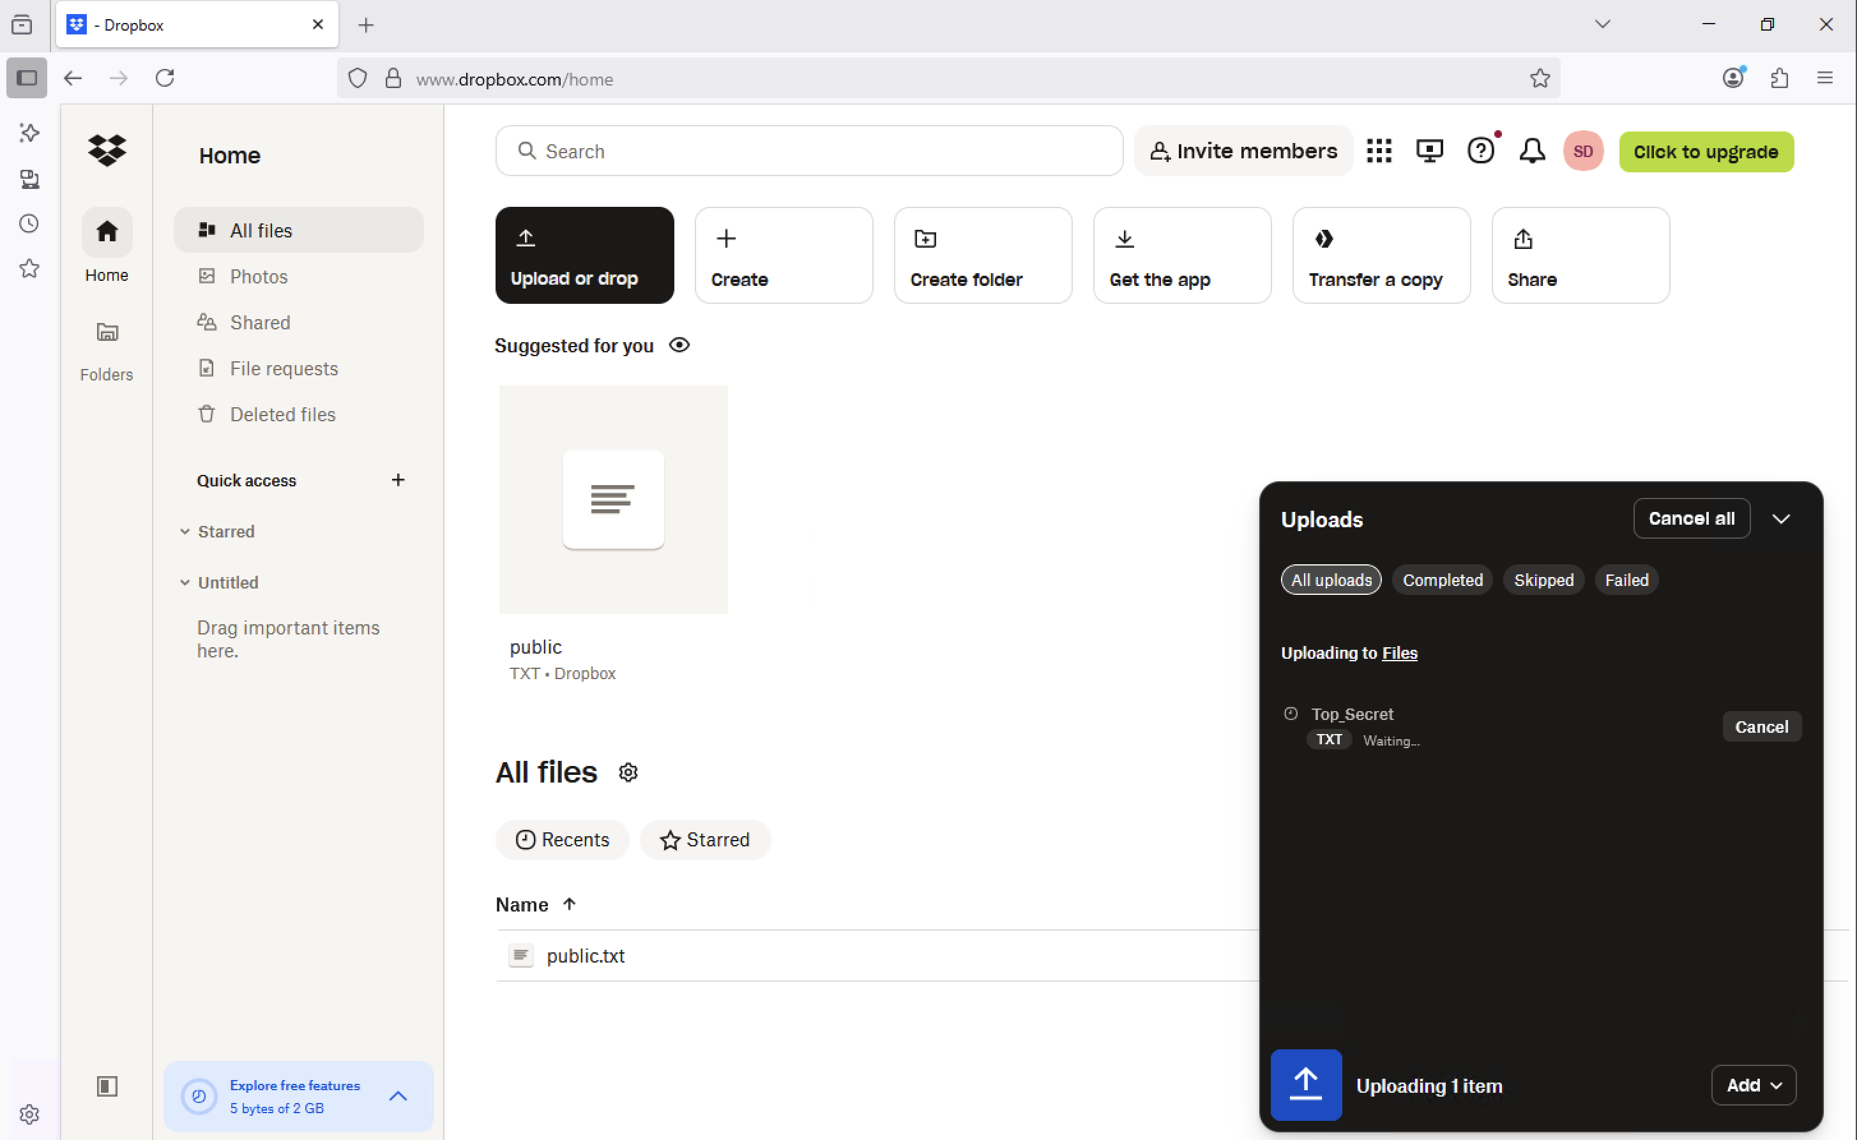Image resolution: width=1857 pixels, height=1140 pixels.
Task: Cancel the Top_Secret upload
Action: coord(1761,727)
